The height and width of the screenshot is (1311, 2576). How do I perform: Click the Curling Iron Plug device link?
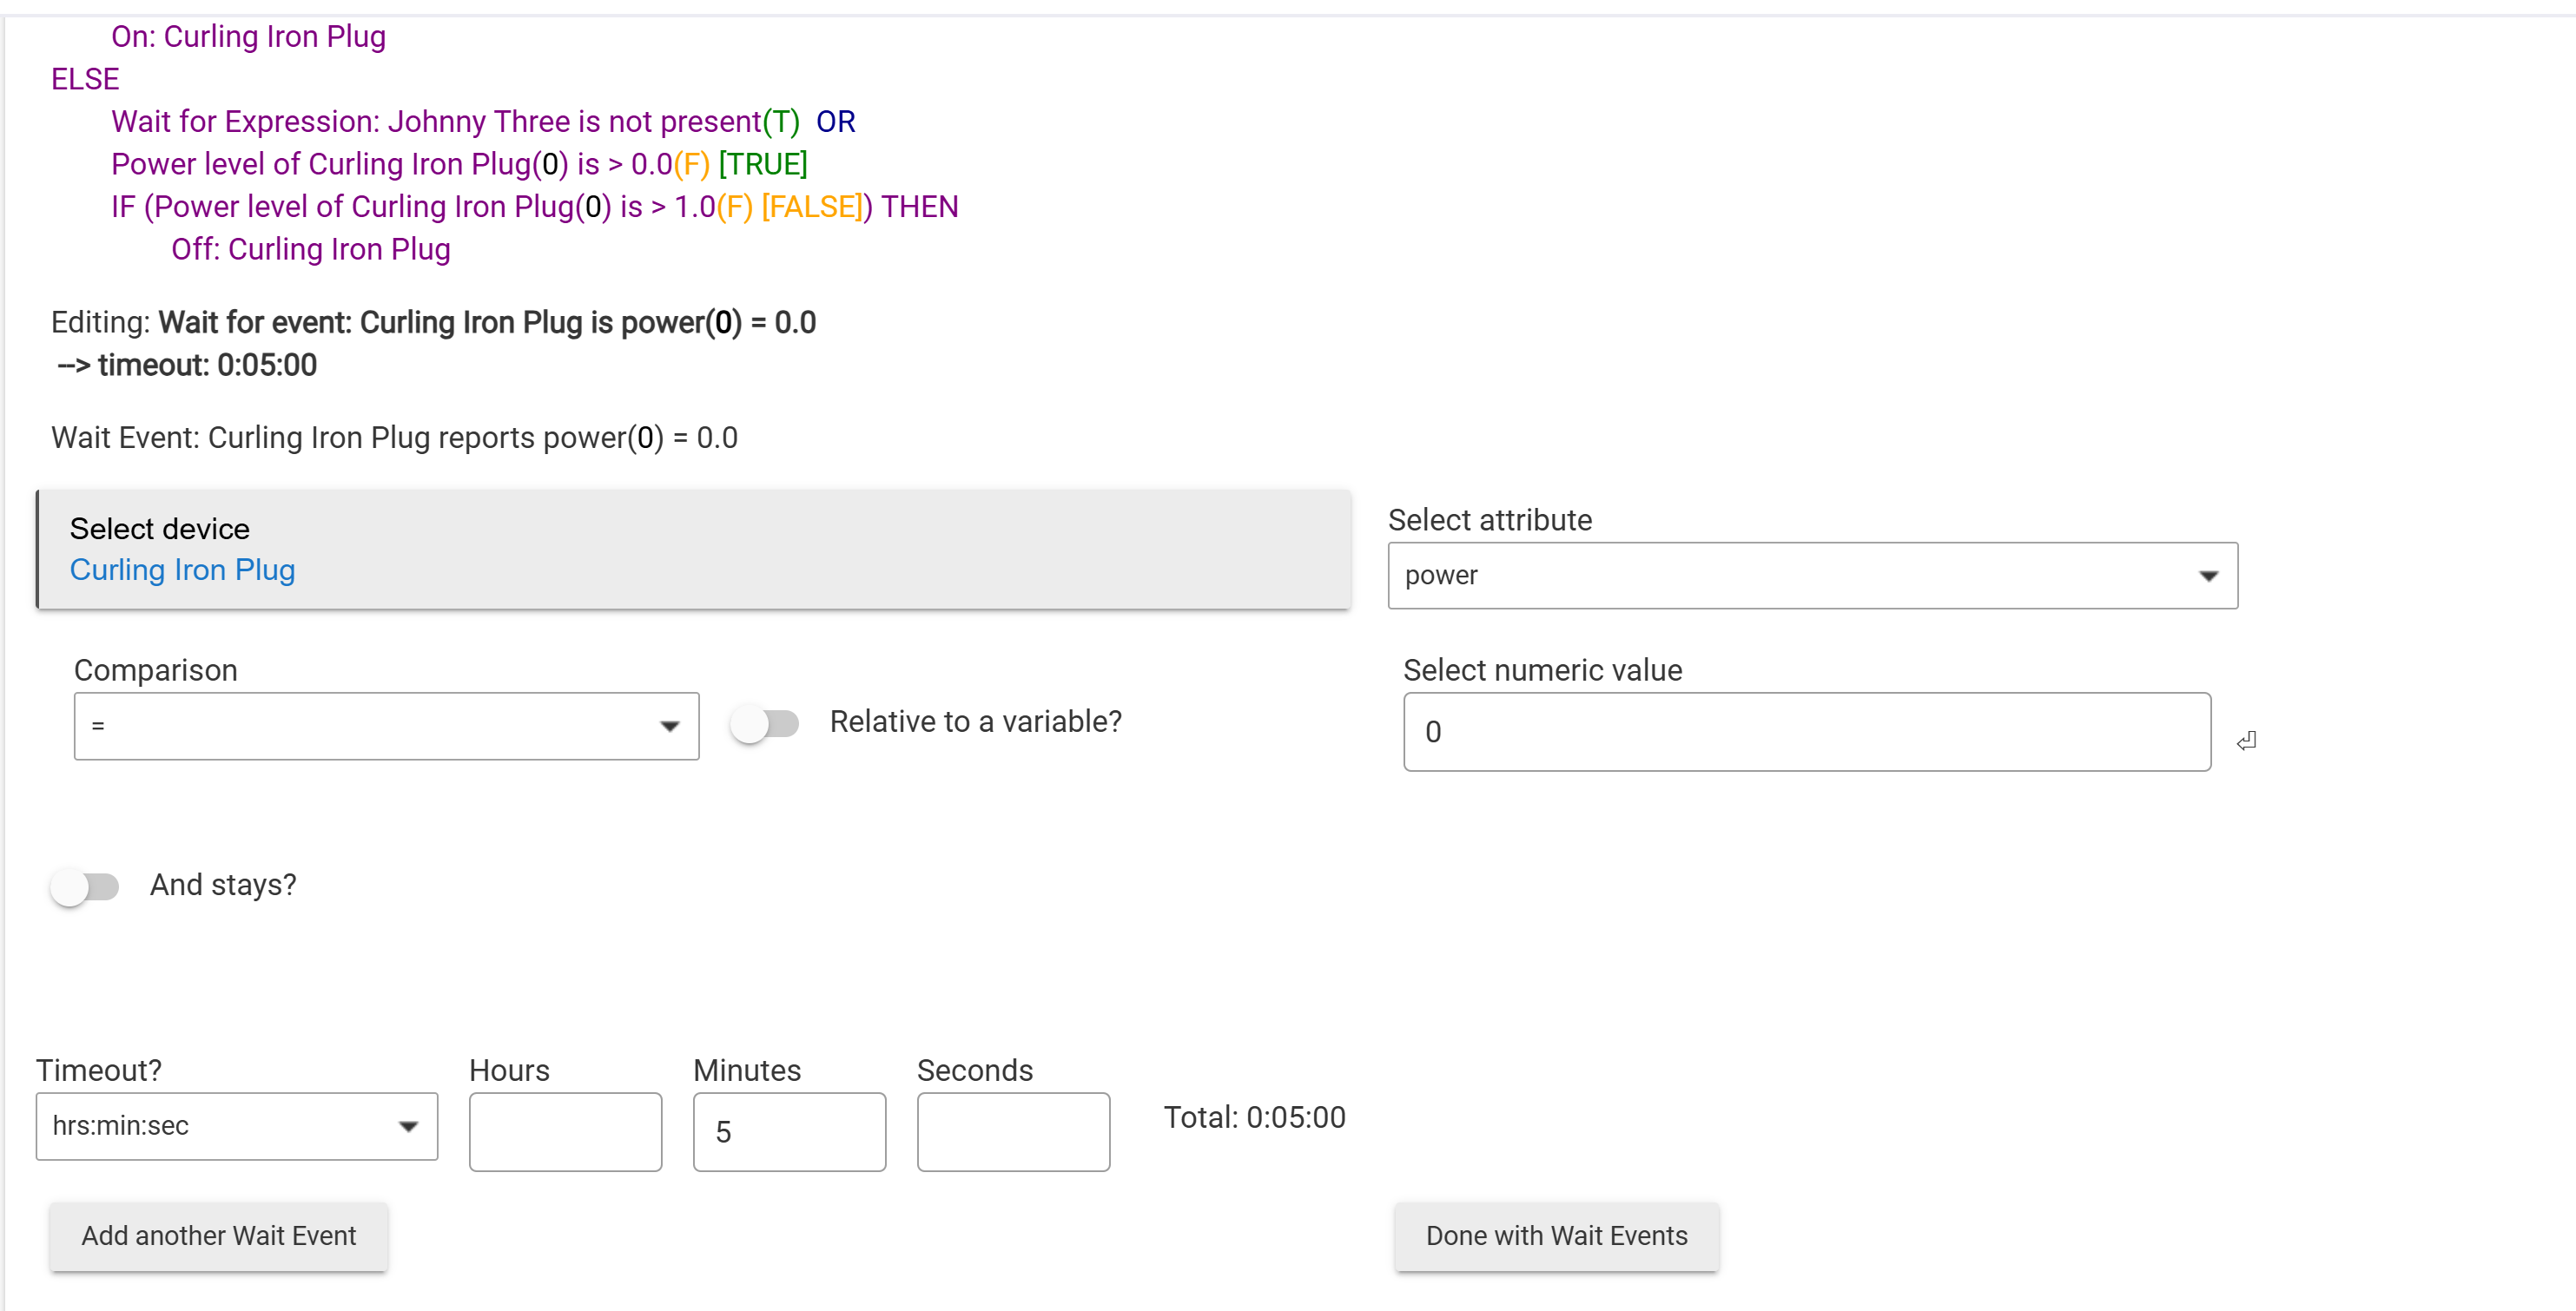pyautogui.click(x=182, y=570)
